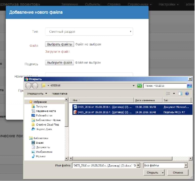Click the Выбрать файлы button

pos(60,44)
